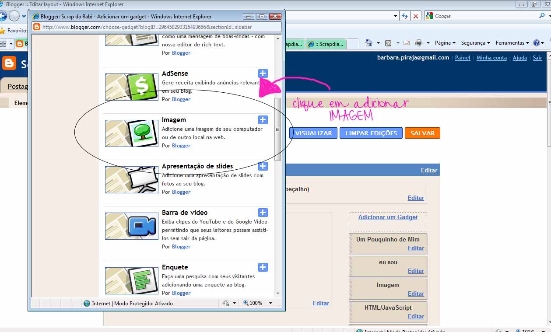Click the Print icon in toolbar

point(418,43)
